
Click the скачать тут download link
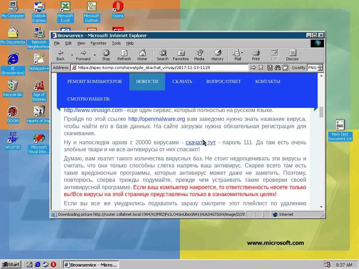tap(201, 142)
